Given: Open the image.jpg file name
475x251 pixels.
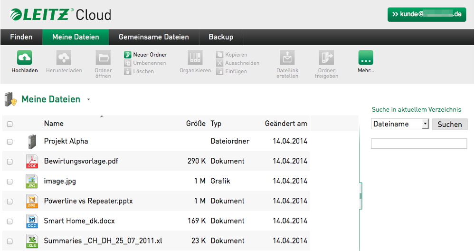Looking at the screenshot, I should pos(60,181).
